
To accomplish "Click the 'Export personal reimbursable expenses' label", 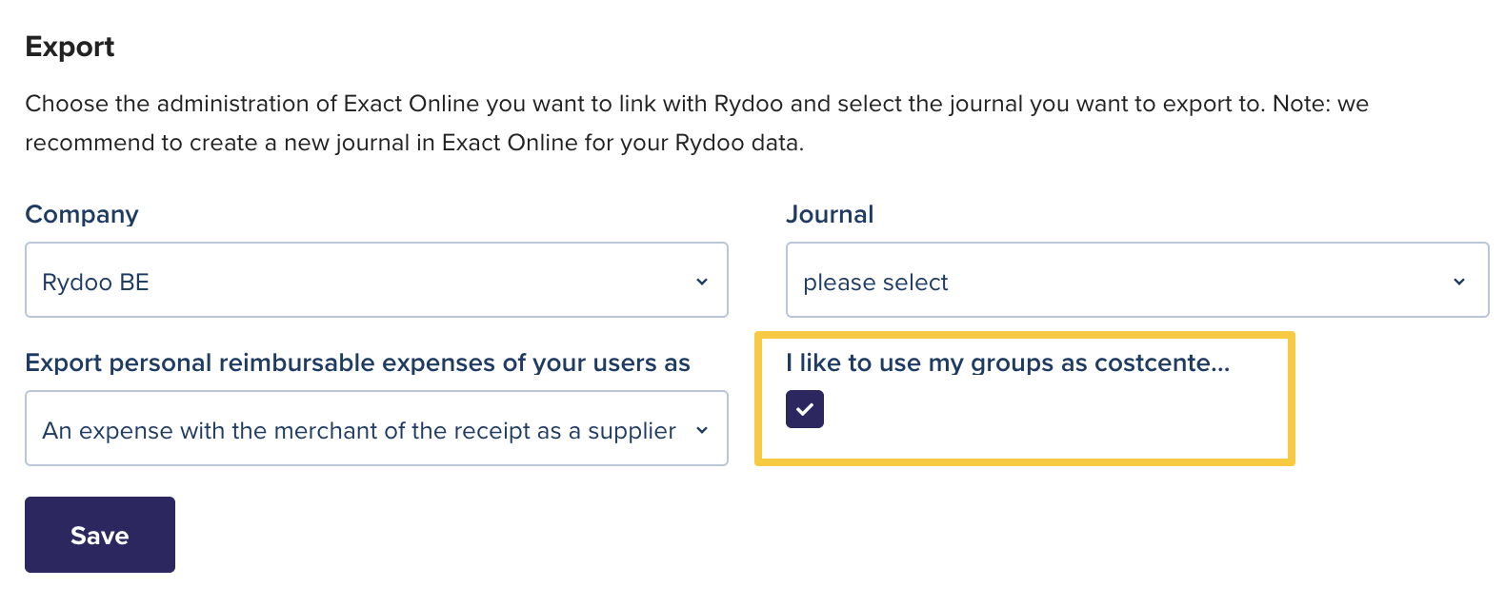I will (357, 362).
